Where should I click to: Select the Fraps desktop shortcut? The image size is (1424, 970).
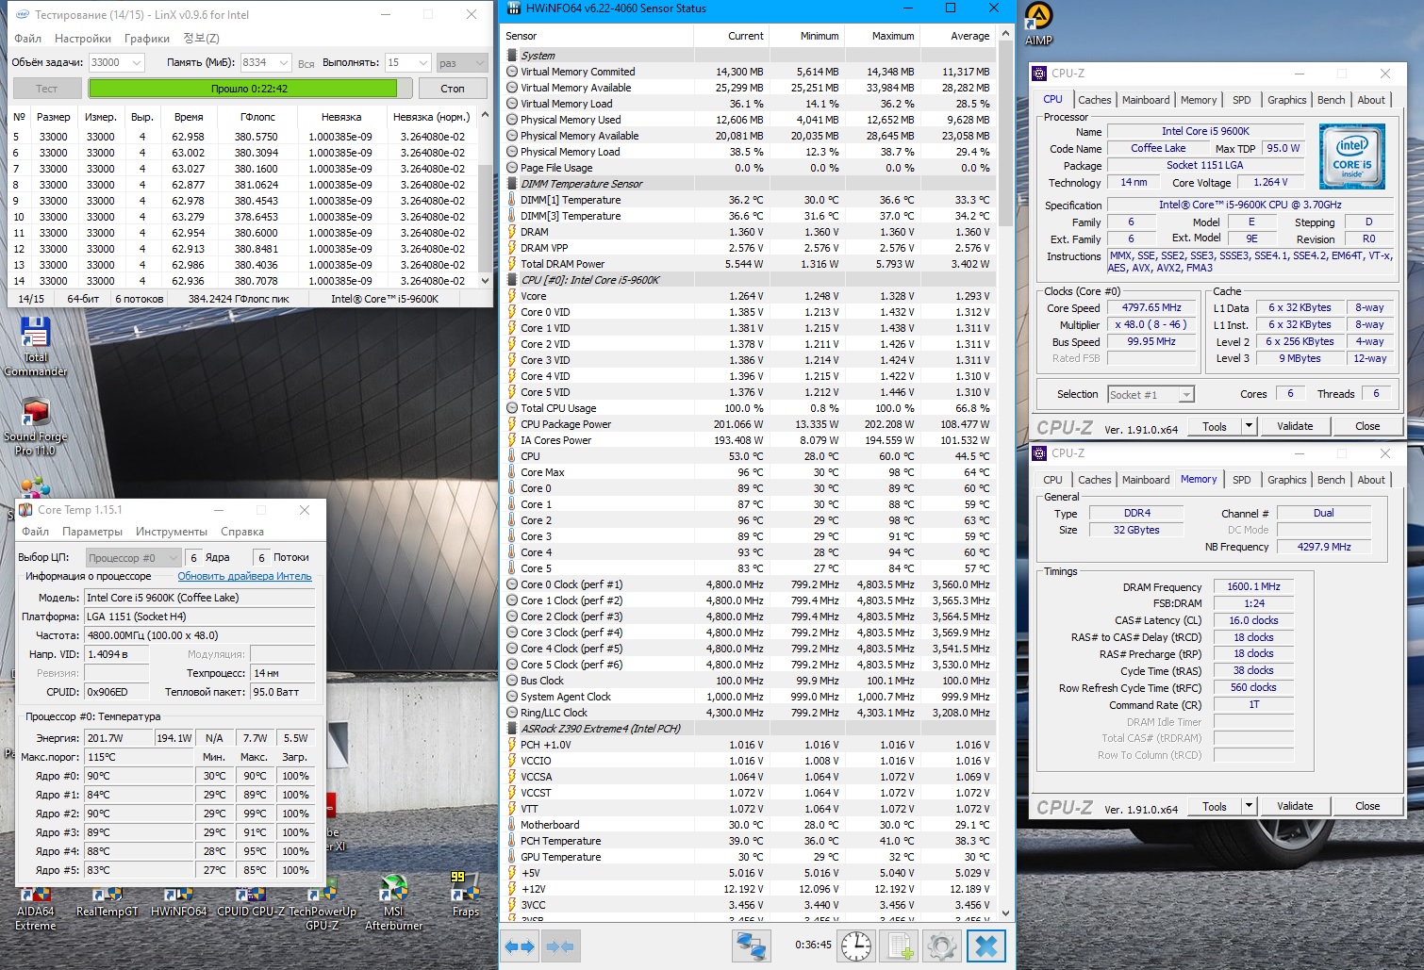466,895
